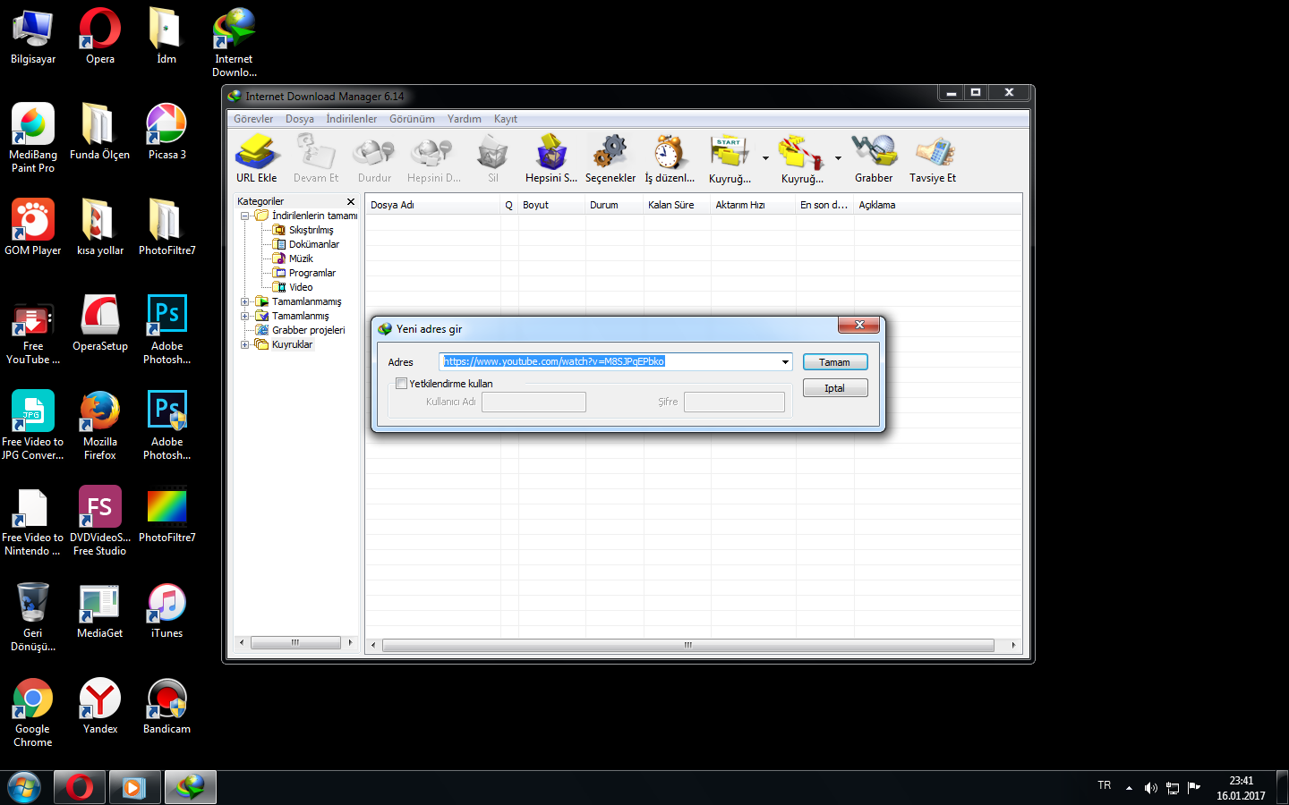The height and width of the screenshot is (805, 1289).
Task: Select Grabber projeleri in the tree
Action: point(308,330)
